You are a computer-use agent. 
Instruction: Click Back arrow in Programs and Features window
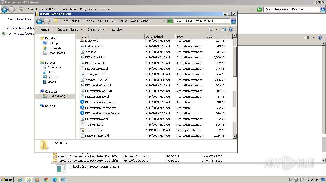click(4, 10)
